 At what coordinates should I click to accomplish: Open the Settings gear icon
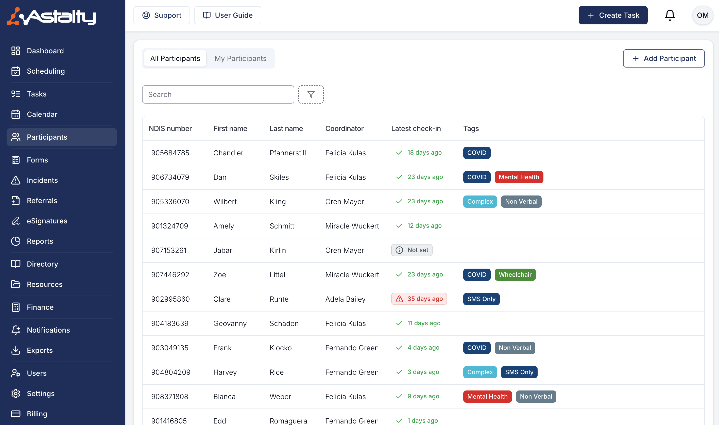coord(15,394)
